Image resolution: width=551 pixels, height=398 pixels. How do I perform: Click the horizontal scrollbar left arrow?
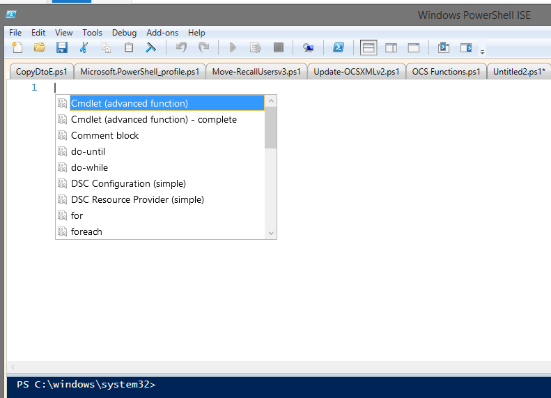click(13, 367)
